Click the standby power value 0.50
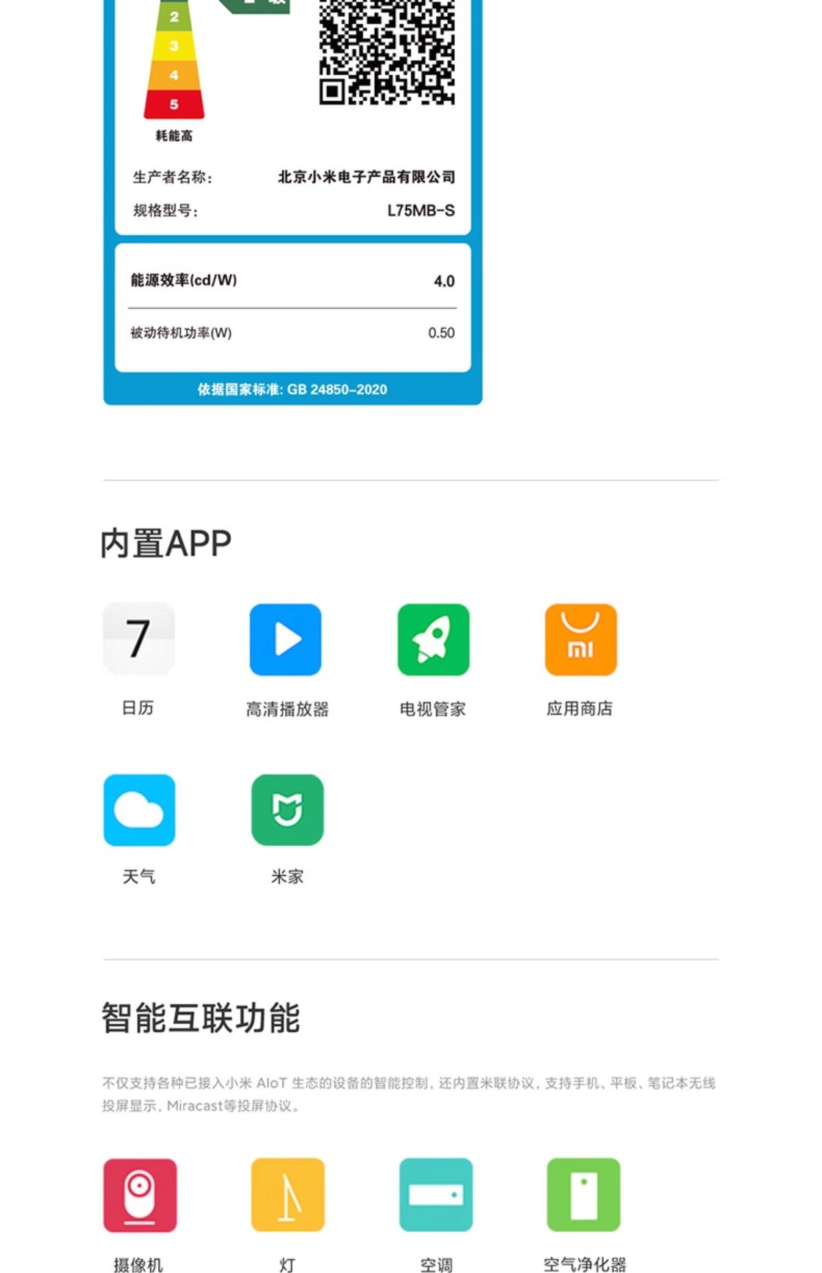The height and width of the screenshot is (1273, 822). click(441, 332)
